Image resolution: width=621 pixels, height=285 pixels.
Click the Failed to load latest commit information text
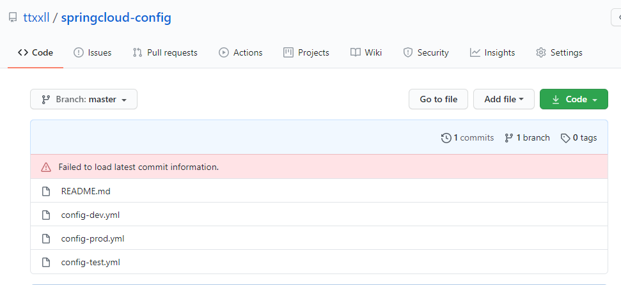(x=139, y=167)
